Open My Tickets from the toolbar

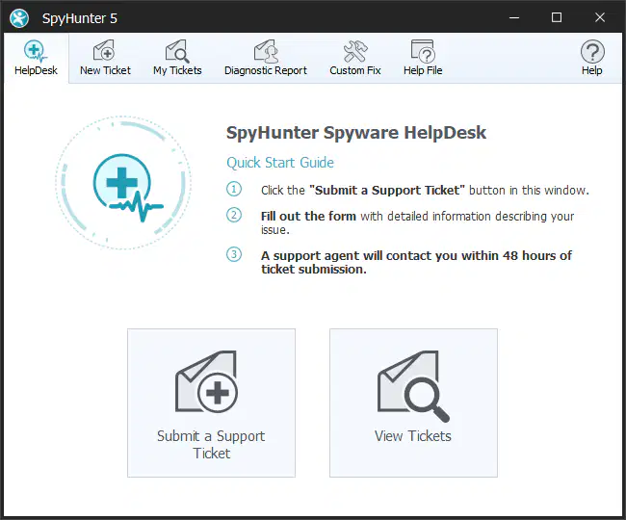[177, 59]
